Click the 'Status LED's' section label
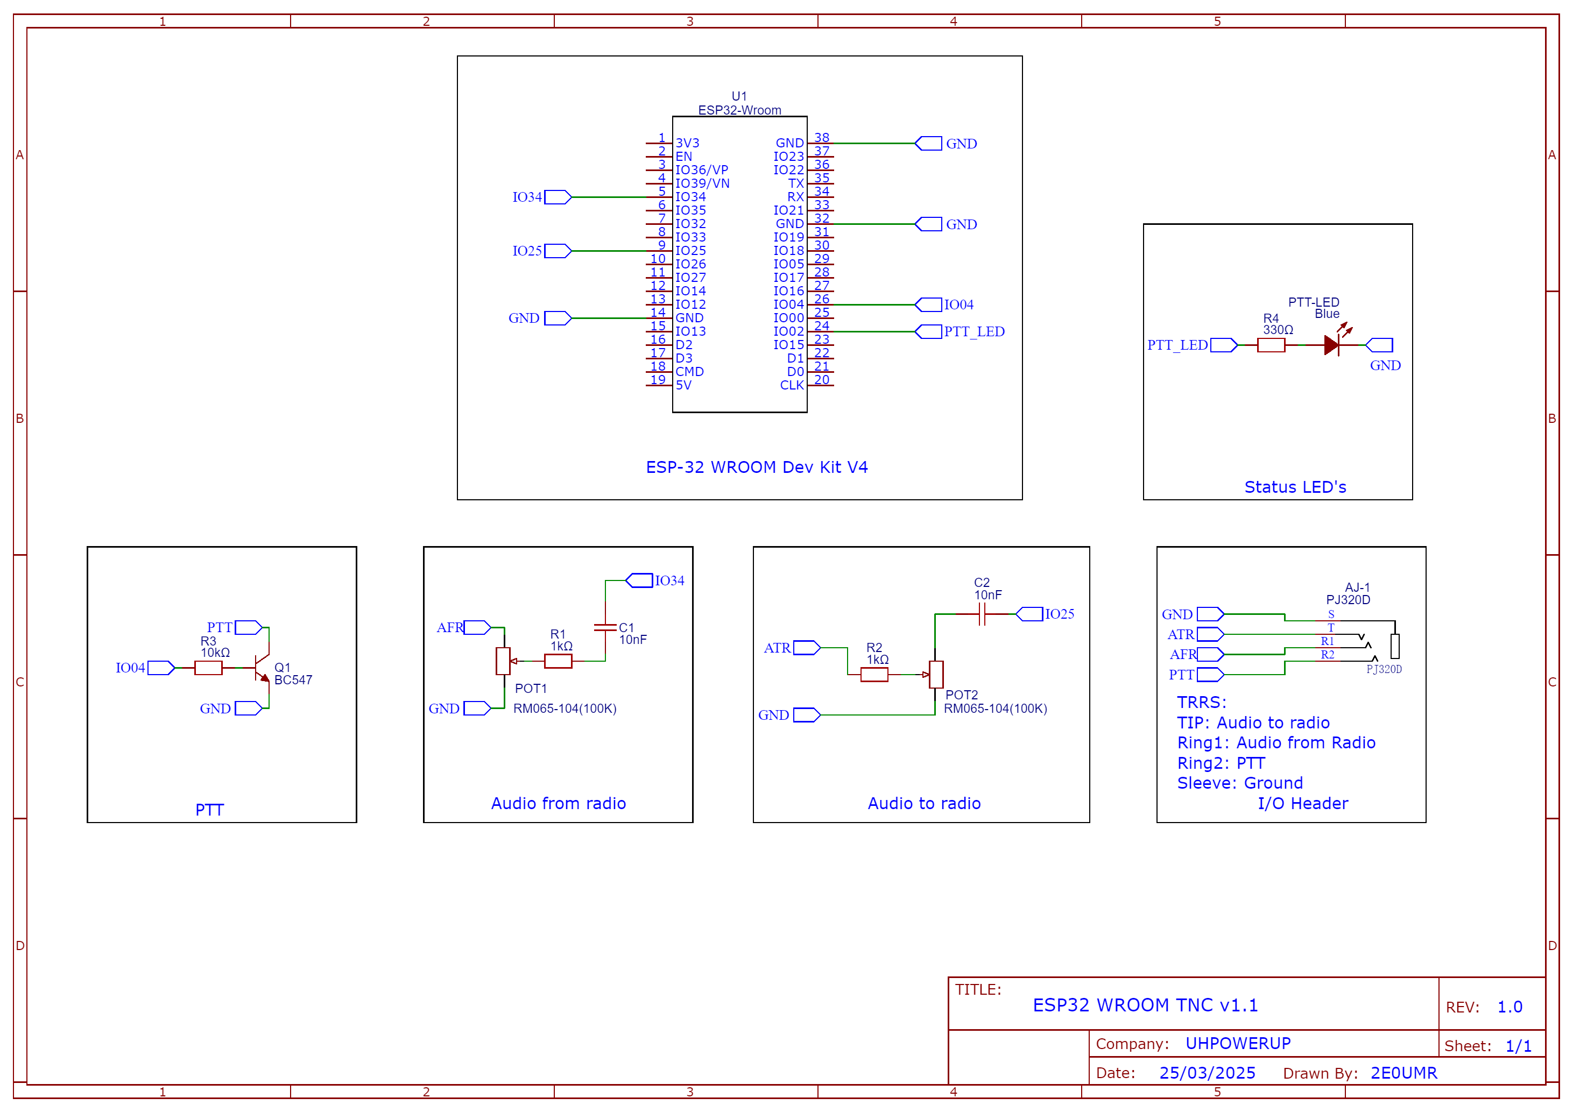The image size is (1573, 1112). pos(1295,487)
